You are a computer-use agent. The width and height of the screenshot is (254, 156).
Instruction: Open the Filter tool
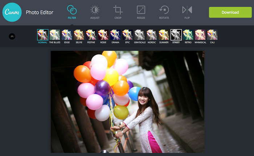click(72, 12)
